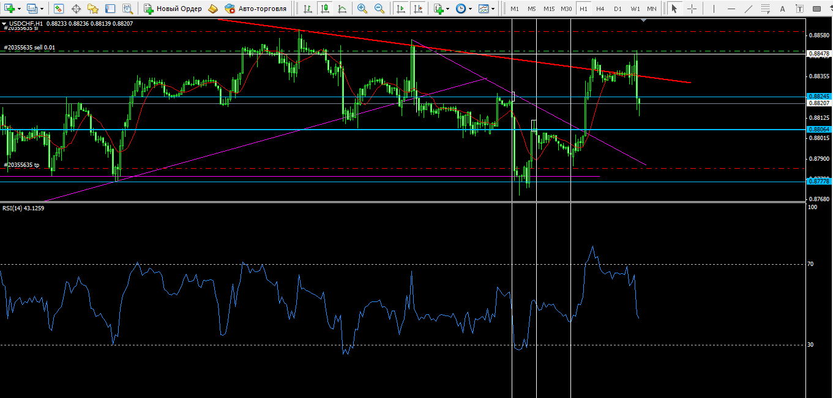Viewport: 833px width, 398px height.
Task: Expand the templates dropdown arrow
Action: pyautogui.click(x=493, y=9)
